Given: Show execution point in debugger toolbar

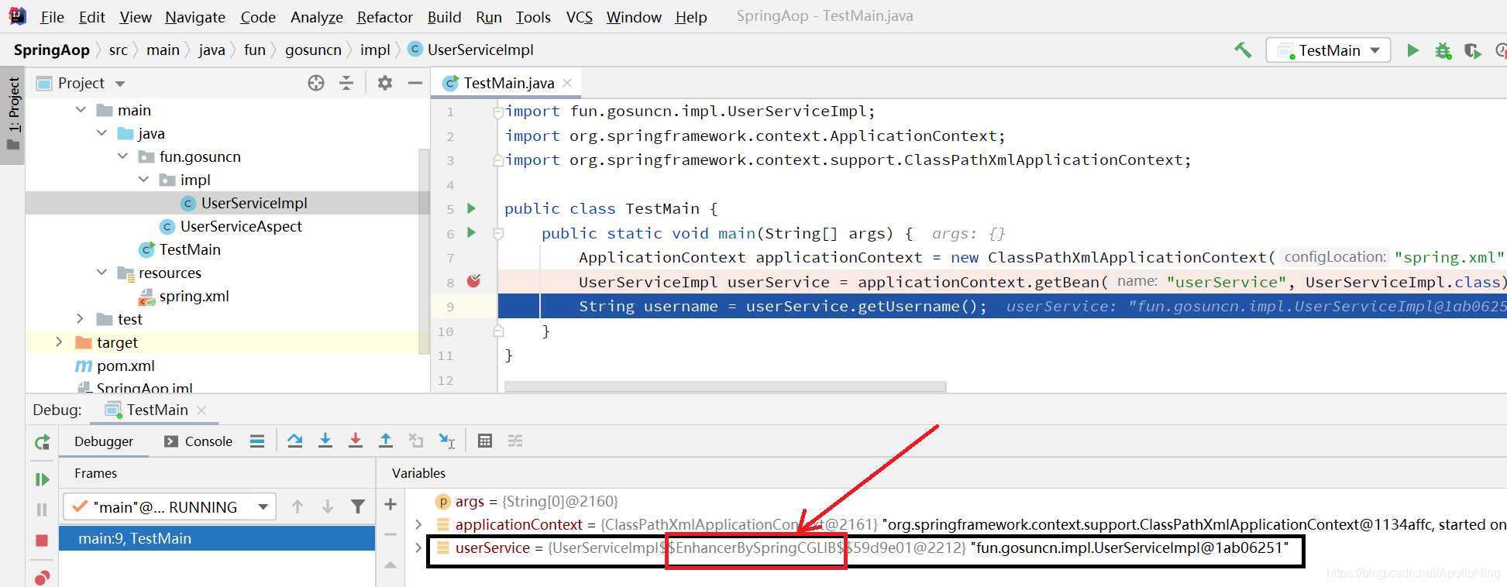Looking at the screenshot, I should (257, 441).
